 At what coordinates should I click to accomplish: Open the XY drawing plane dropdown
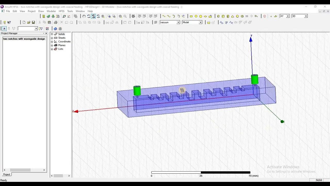coord(288,16)
